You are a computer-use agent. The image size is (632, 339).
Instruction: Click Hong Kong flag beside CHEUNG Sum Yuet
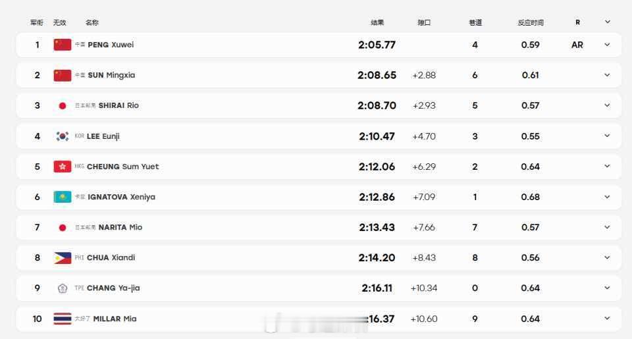(63, 167)
